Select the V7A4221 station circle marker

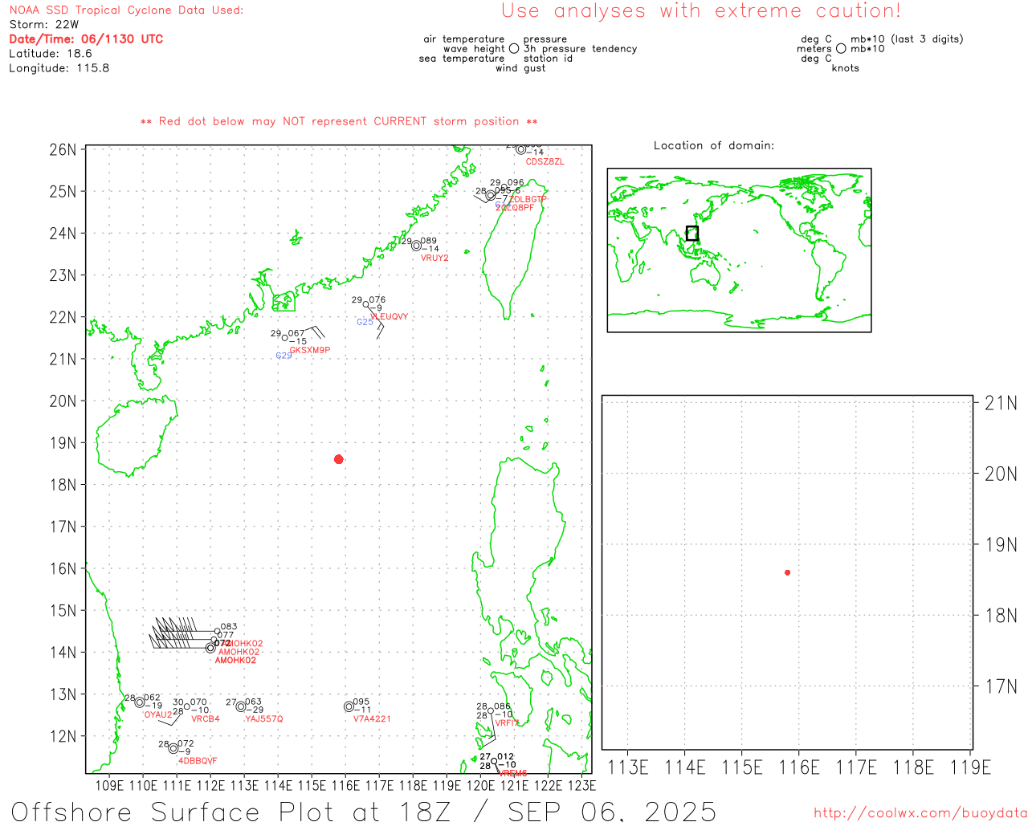pos(349,707)
